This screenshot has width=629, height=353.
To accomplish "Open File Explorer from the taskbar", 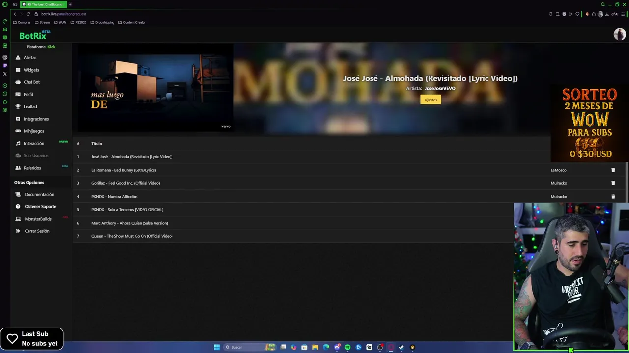I will click(x=315, y=347).
